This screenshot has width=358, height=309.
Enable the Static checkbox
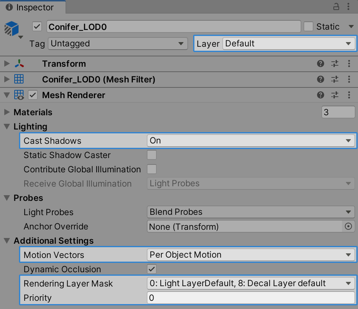[x=308, y=27]
